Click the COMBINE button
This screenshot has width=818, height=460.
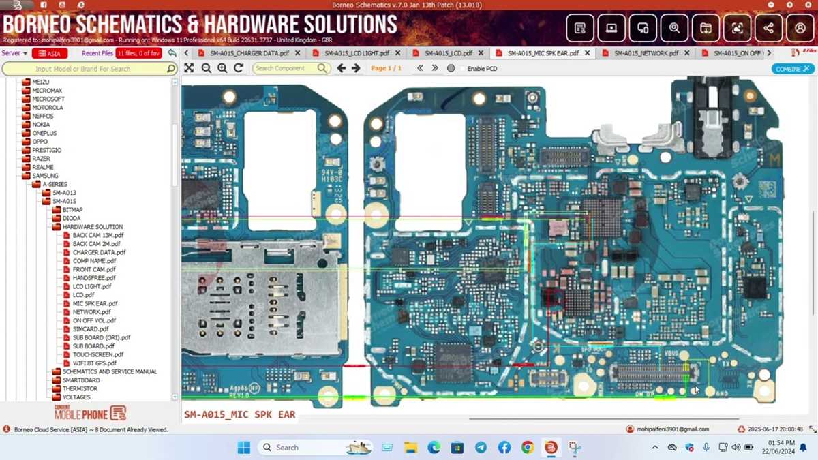click(x=793, y=69)
